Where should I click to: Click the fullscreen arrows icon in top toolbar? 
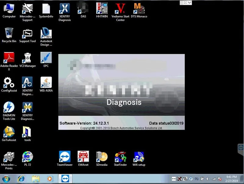pyautogui.click(x=185, y=2)
